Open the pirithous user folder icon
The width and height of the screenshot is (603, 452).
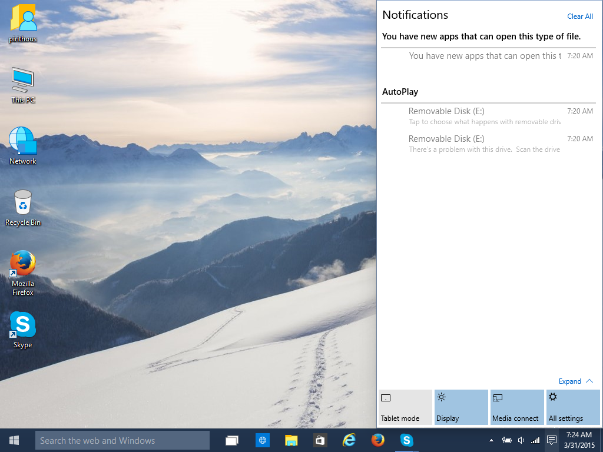[x=23, y=23]
